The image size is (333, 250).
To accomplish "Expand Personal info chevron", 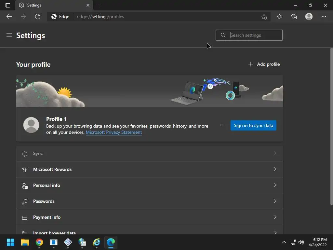I will (x=275, y=185).
